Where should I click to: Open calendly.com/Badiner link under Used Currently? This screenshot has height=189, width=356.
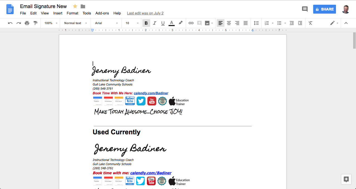coord(151,173)
